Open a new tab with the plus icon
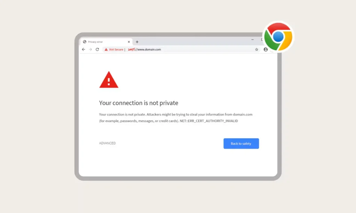Image resolution: width=356 pixels, height=213 pixels. point(137,42)
